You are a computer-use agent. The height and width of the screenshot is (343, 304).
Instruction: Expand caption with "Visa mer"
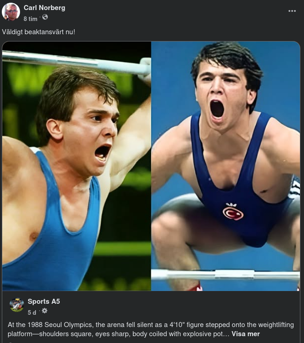coord(246,334)
